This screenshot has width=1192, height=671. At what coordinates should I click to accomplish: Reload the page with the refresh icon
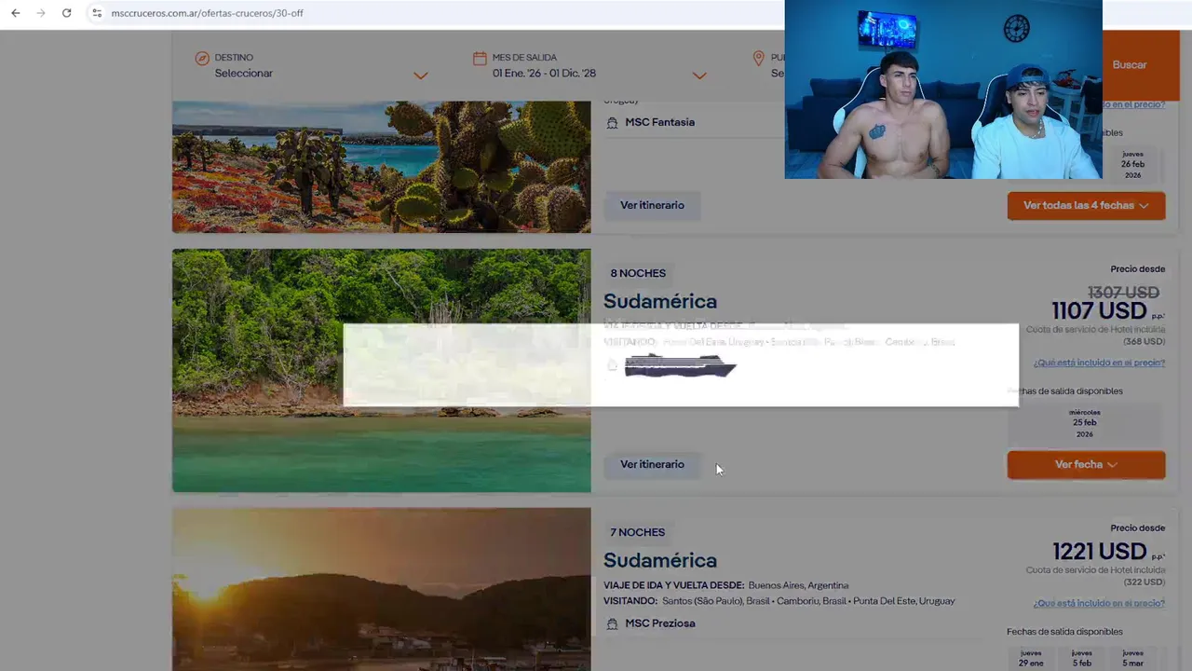(66, 13)
